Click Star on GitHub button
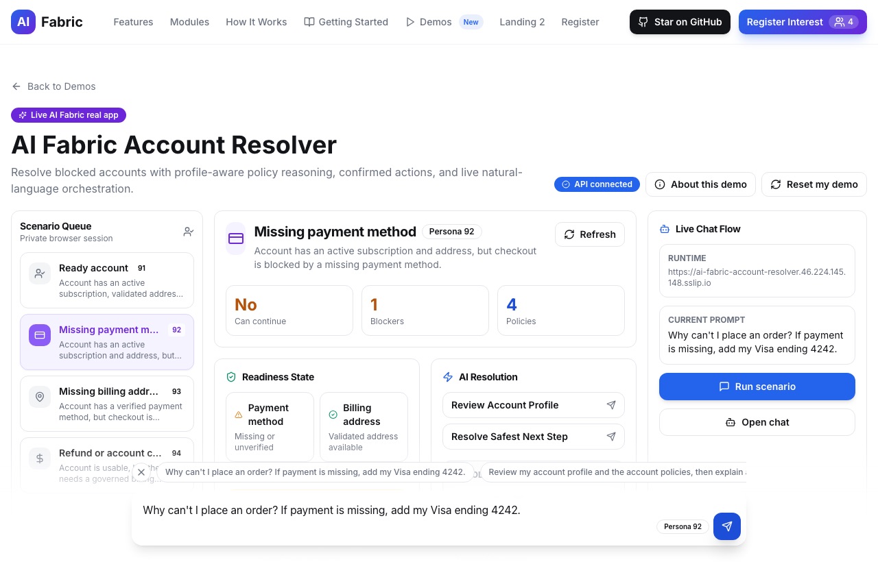 click(x=680, y=22)
